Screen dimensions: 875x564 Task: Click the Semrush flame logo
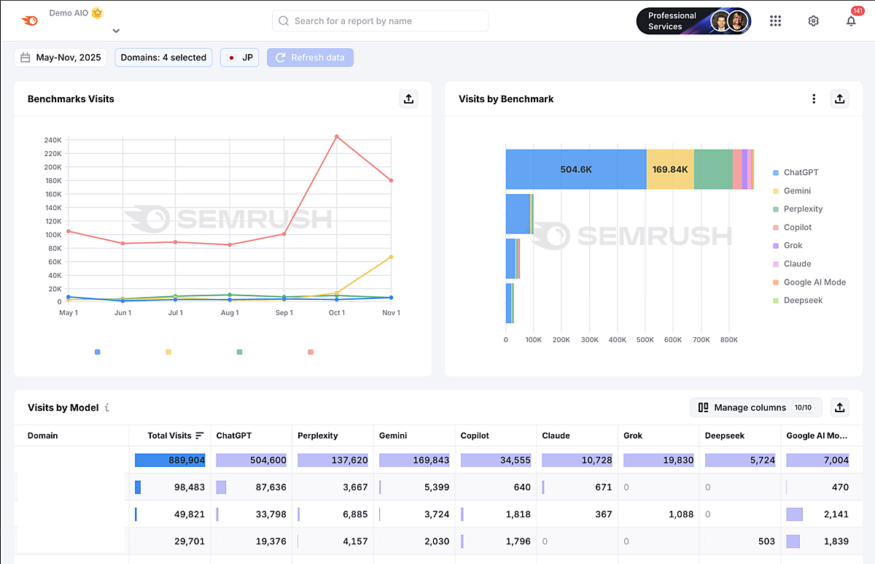pos(30,21)
